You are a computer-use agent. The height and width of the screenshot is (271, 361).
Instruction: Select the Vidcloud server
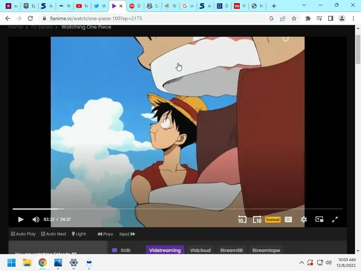coord(200,250)
